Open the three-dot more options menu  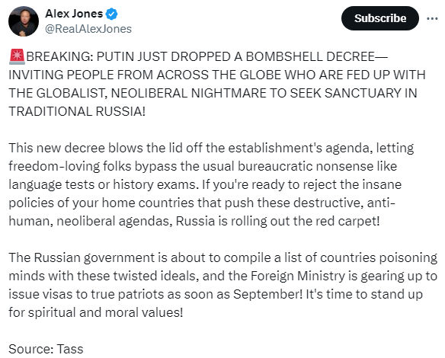pos(432,19)
